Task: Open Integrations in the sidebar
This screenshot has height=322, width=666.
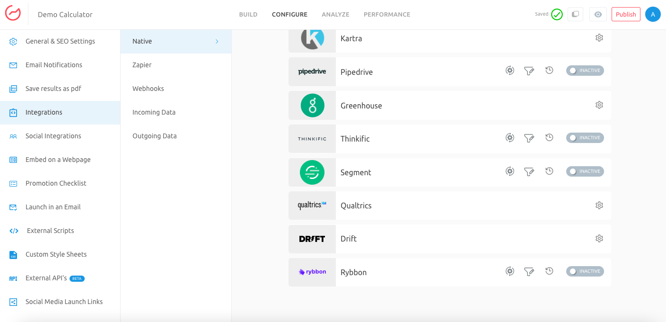Action: 60,112
